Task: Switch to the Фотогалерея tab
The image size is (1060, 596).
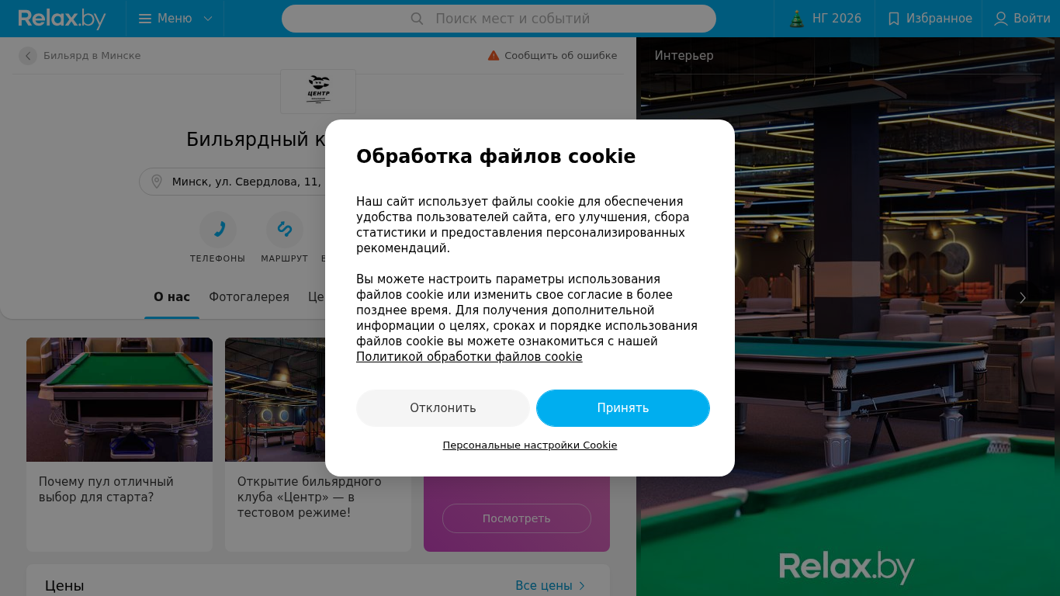Action: coord(249,297)
